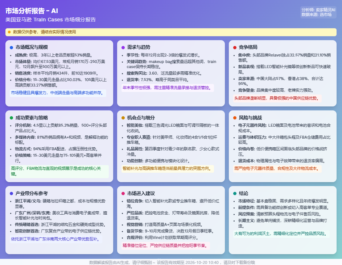Click the 市场概况与规模 card heading
Viewport: 342px width, 265px height.
tap(32, 47)
